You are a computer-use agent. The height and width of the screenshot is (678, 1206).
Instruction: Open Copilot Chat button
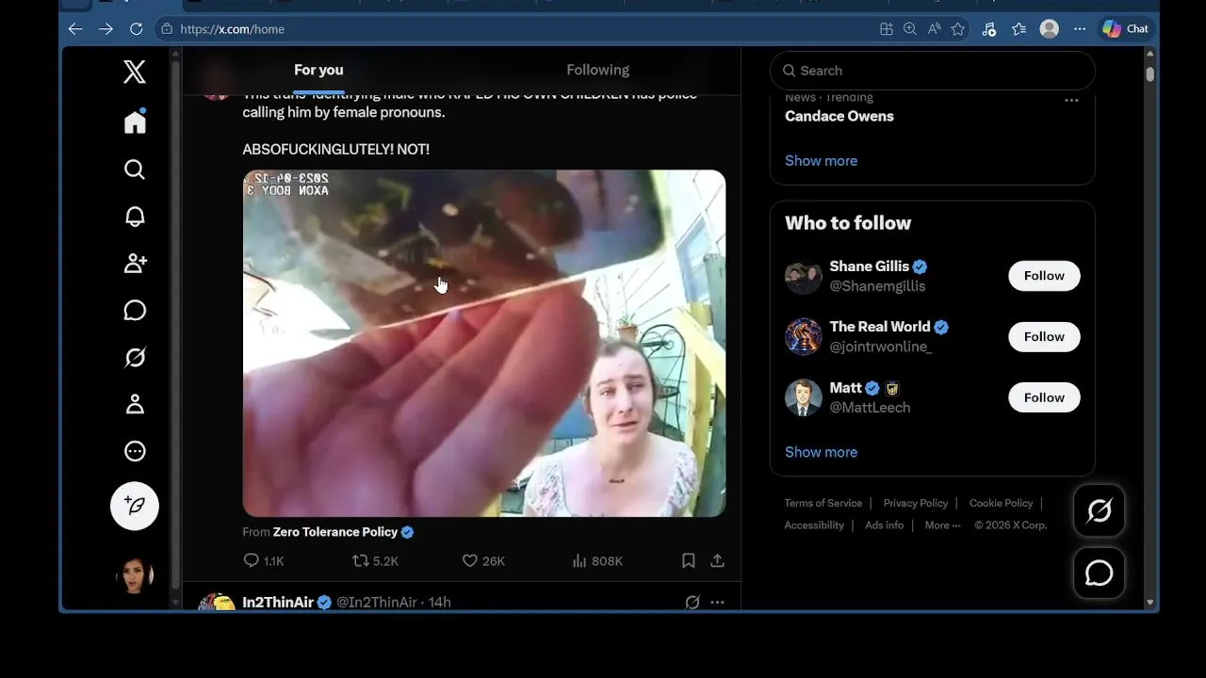tap(1126, 29)
